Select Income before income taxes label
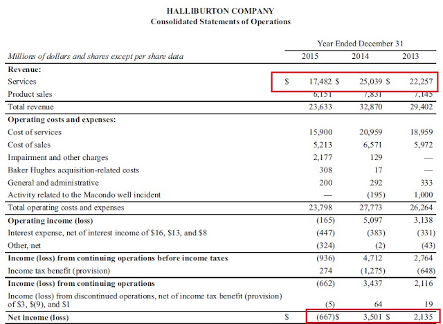This screenshot has width=443, height=324. (x=118, y=258)
